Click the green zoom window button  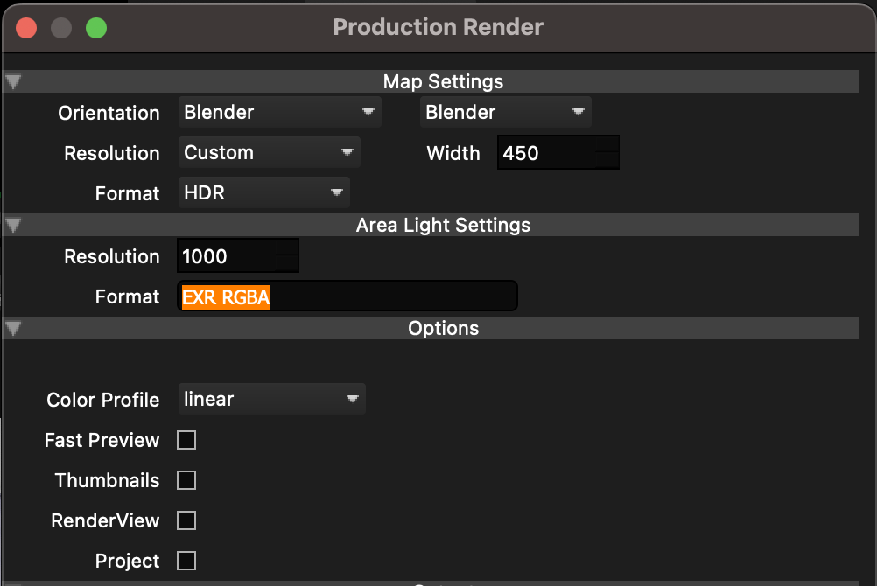(x=96, y=28)
